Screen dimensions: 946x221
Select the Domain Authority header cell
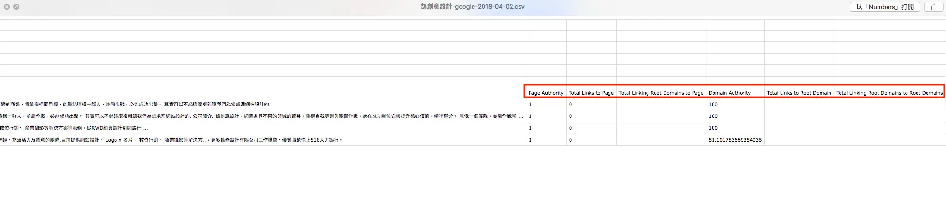(x=735, y=93)
